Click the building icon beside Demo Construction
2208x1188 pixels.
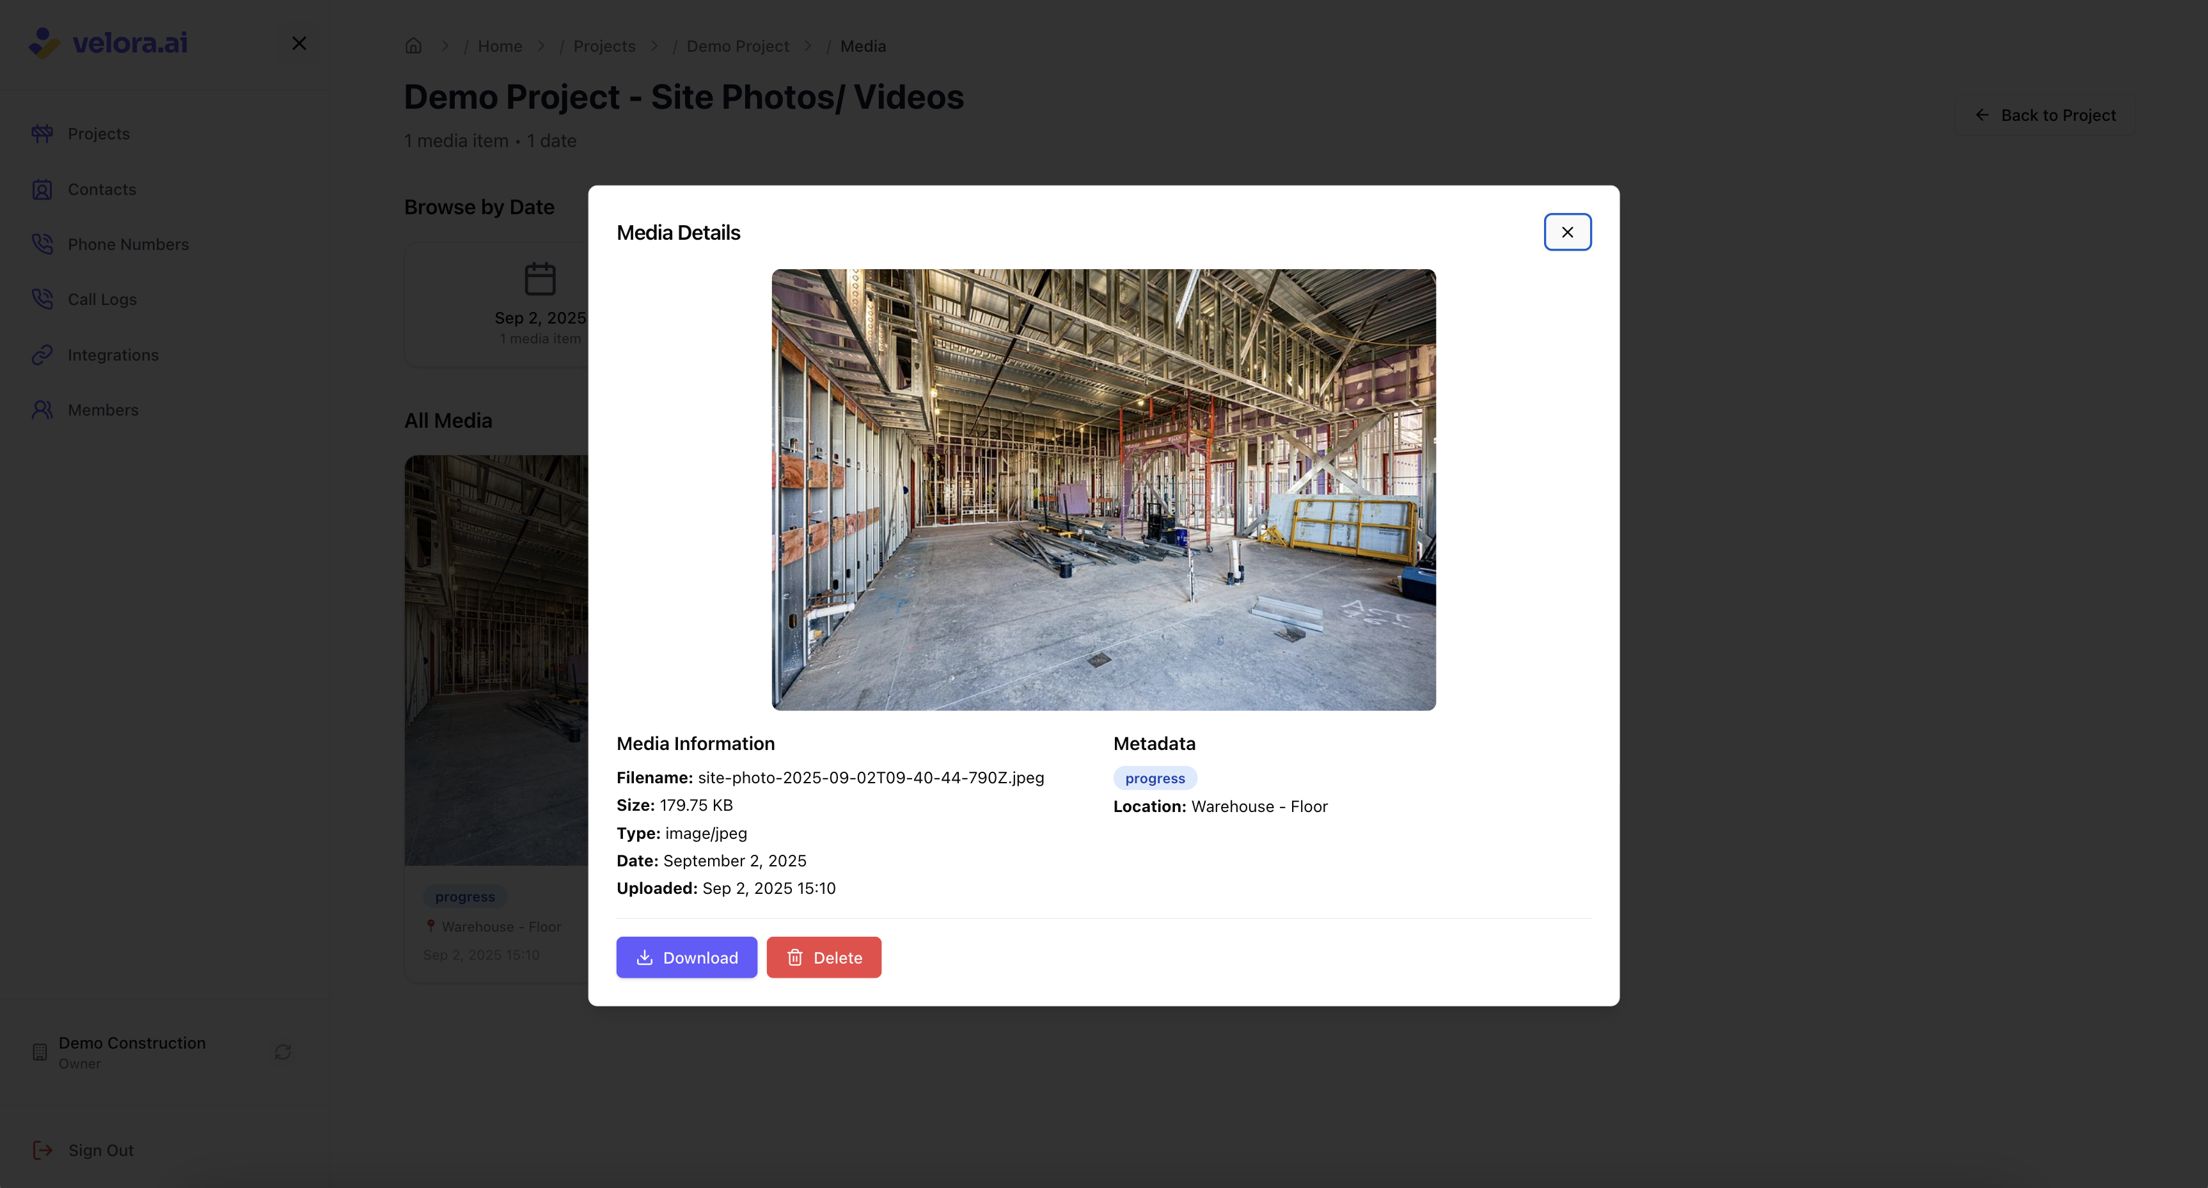(x=40, y=1052)
